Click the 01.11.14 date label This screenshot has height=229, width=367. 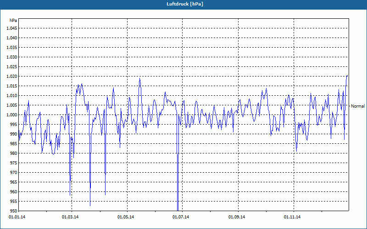292,217
